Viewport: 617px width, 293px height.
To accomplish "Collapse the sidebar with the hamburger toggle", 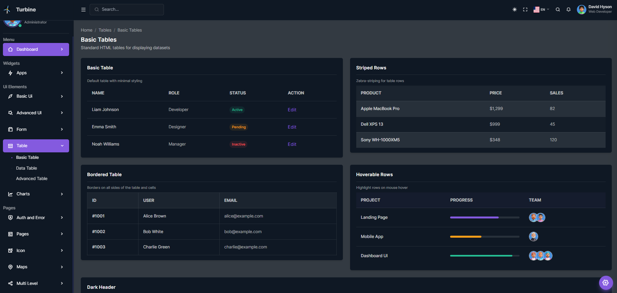I will click(83, 9).
